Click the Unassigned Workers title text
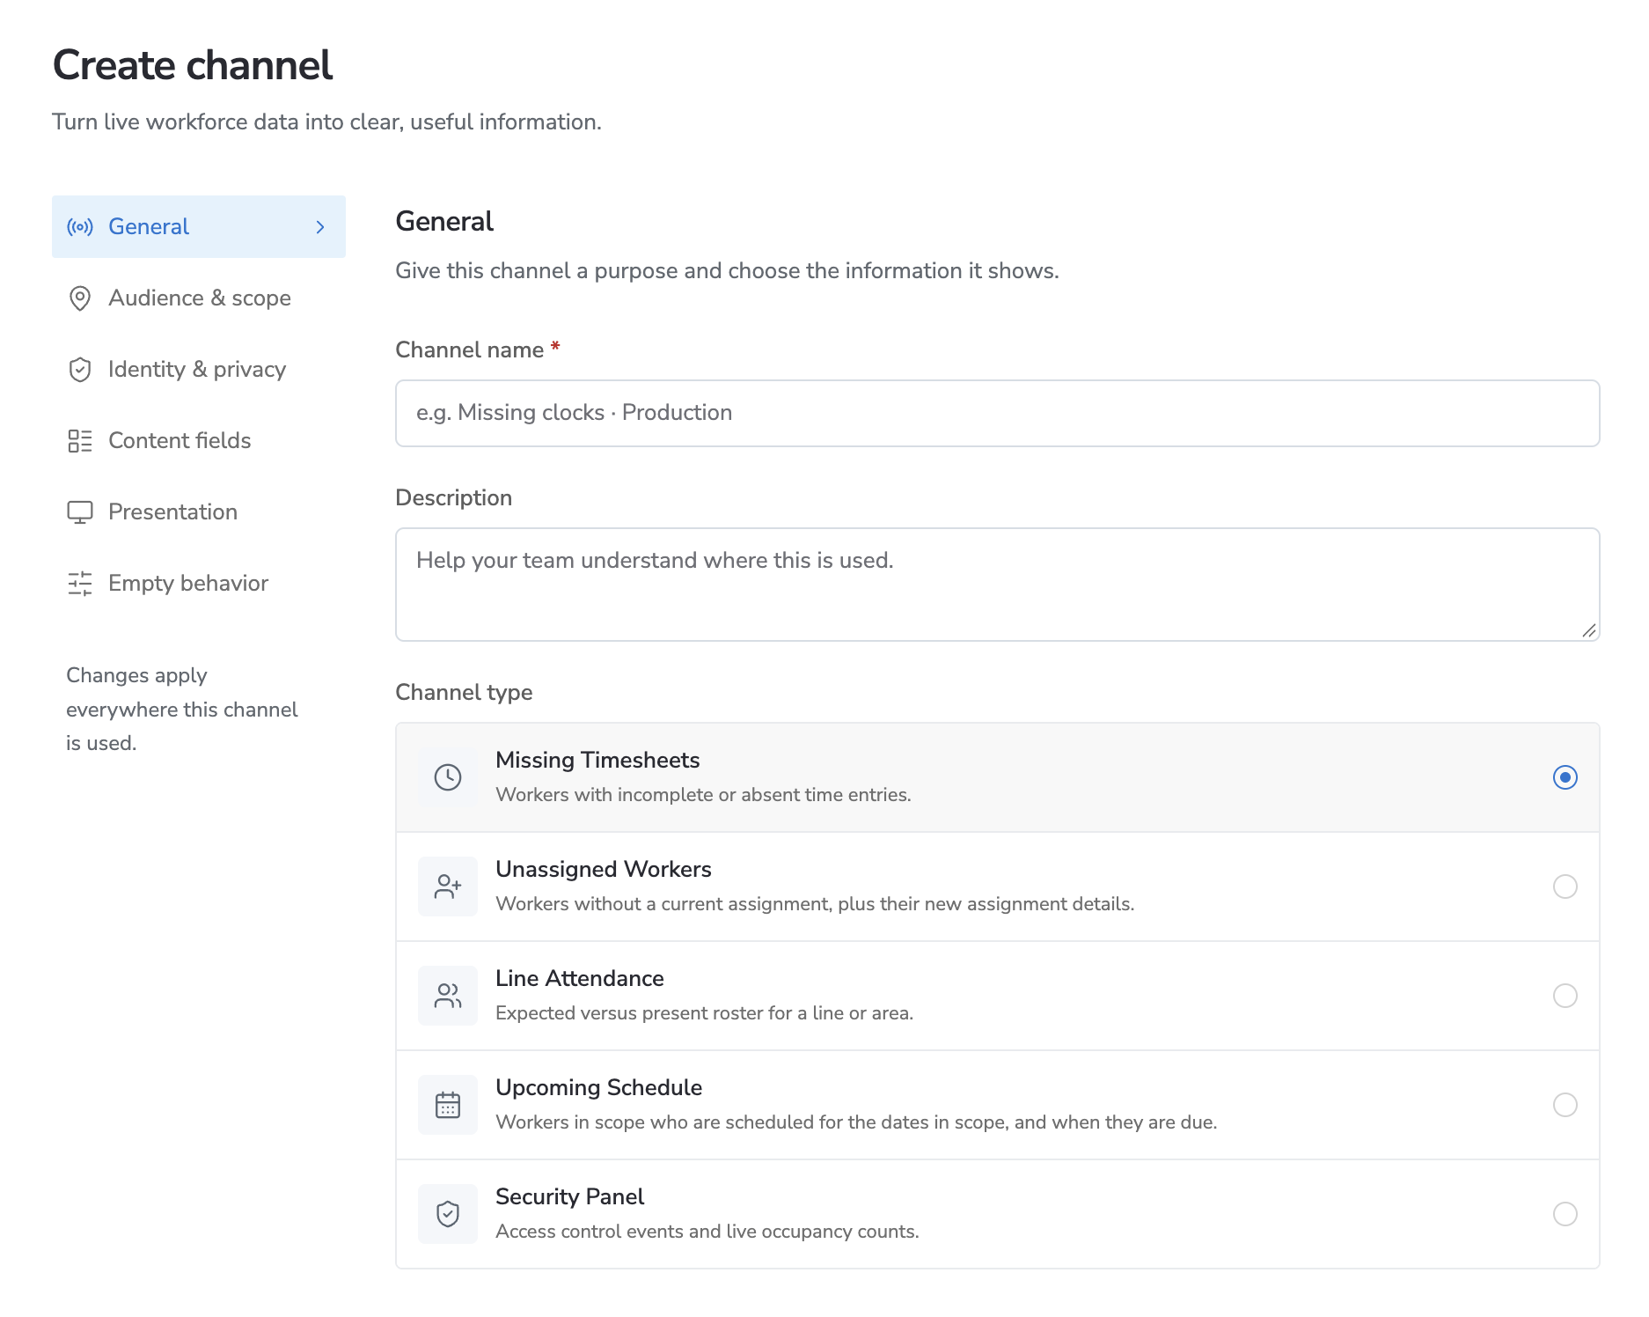The image size is (1649, 1317). (x=604, y=870)
